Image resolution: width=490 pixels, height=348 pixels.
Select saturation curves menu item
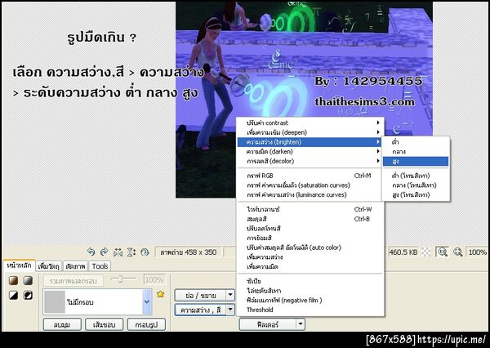click(x=310, y=185)
